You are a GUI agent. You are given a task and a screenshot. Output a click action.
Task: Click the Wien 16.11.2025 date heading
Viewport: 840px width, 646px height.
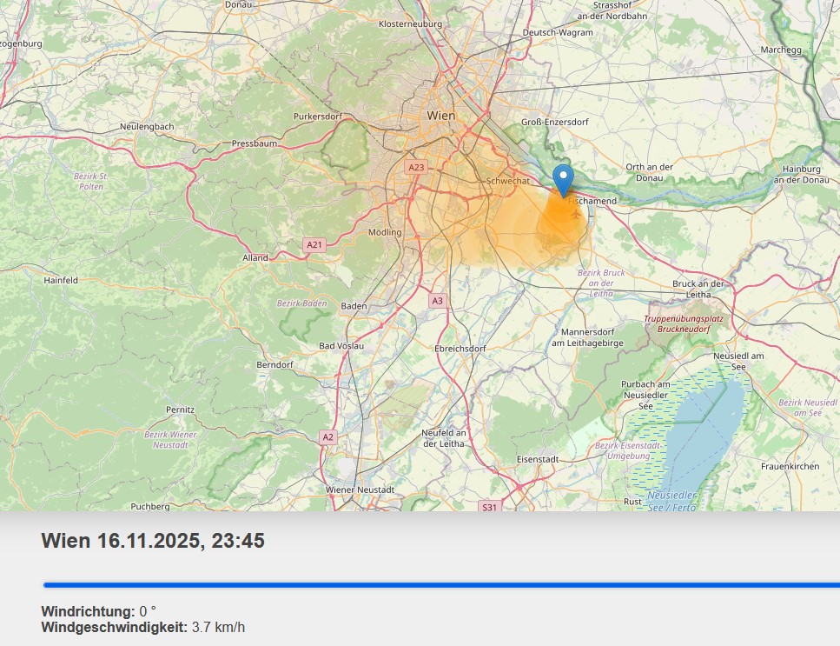[153, 541]
